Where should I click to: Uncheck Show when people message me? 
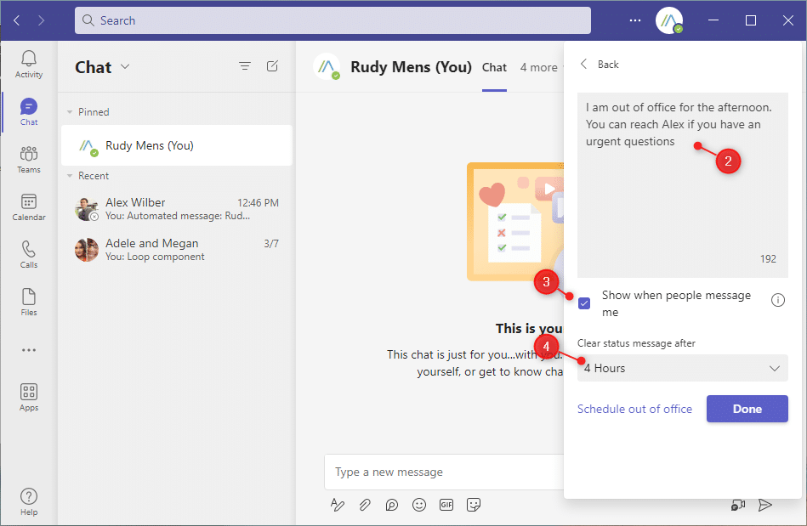coord(584,303)
